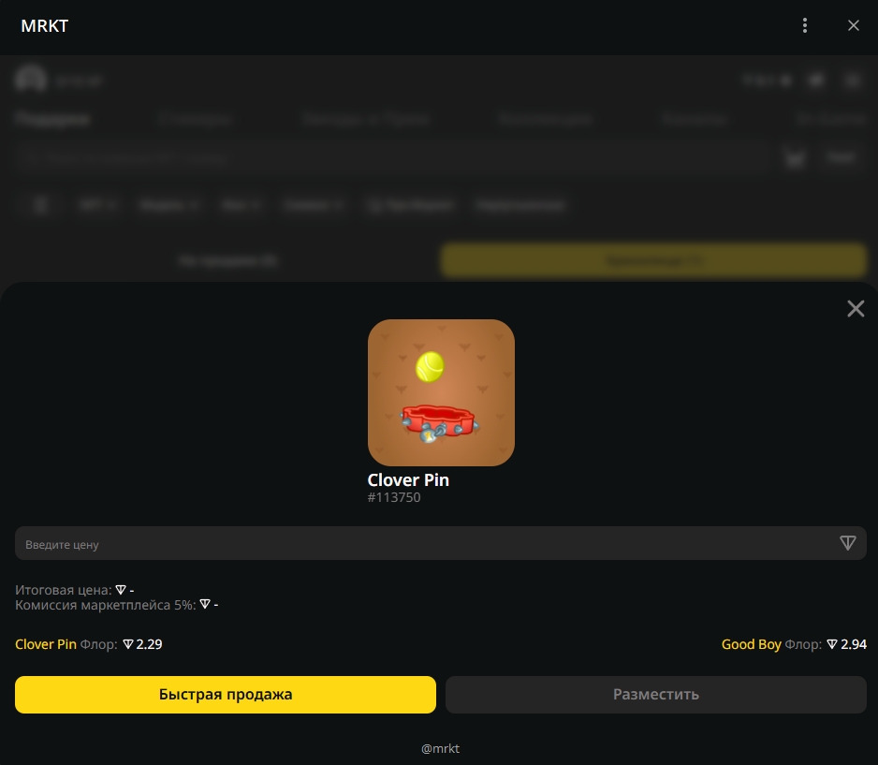This screenshot has height=765, width=878.
Task: Click the TON icon beside "Итоговая цена"
Action: tap(120, 590)
